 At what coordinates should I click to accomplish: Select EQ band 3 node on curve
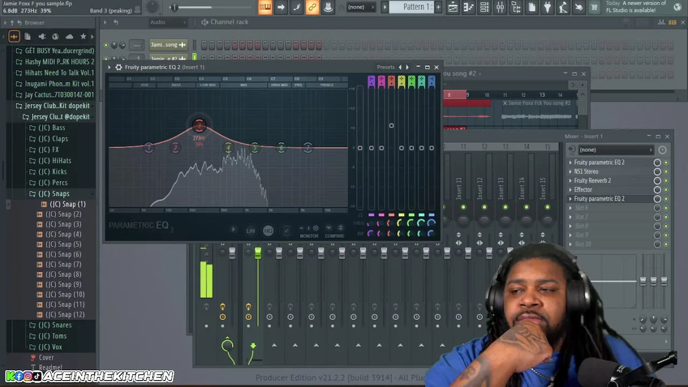tap(199, 126)
